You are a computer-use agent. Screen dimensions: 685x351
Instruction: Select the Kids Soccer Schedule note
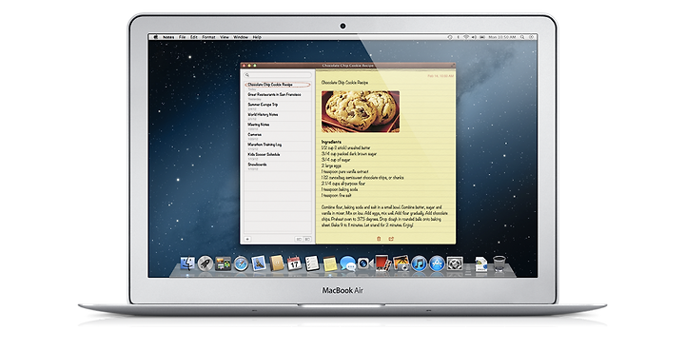click(x=278, y=156)
